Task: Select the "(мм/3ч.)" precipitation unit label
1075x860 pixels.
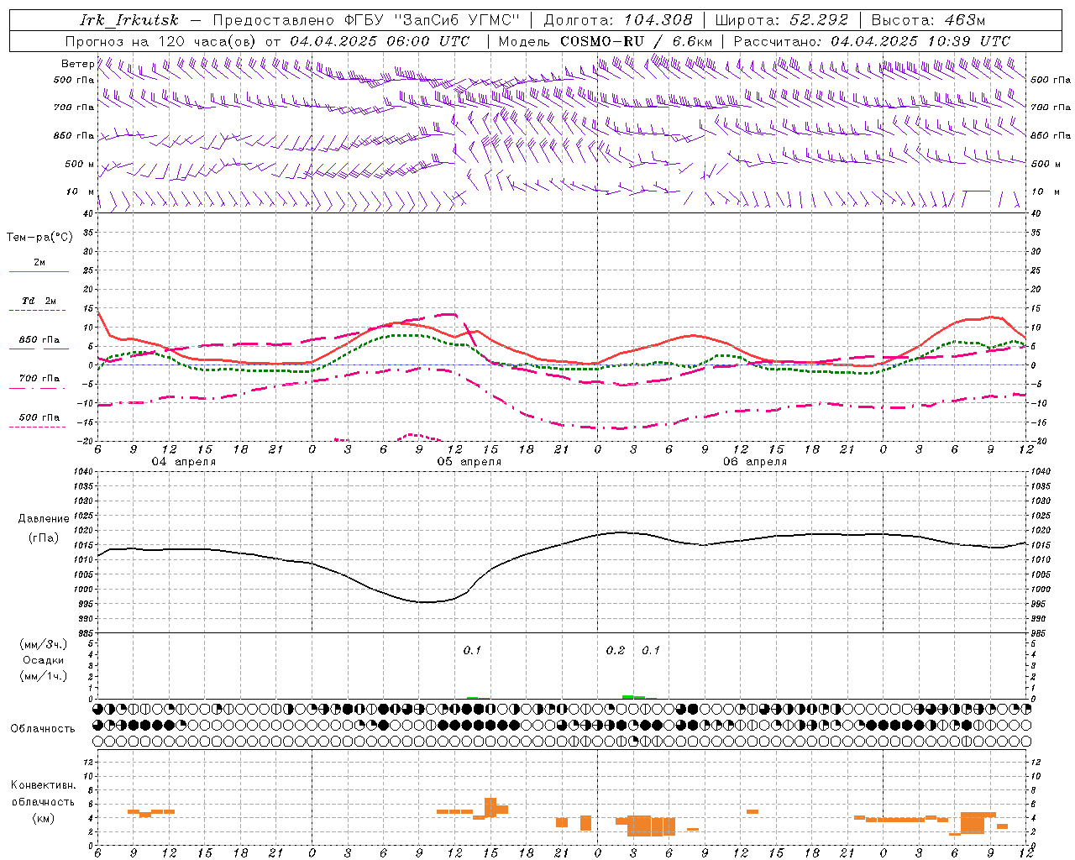Action: click(44, 644)
